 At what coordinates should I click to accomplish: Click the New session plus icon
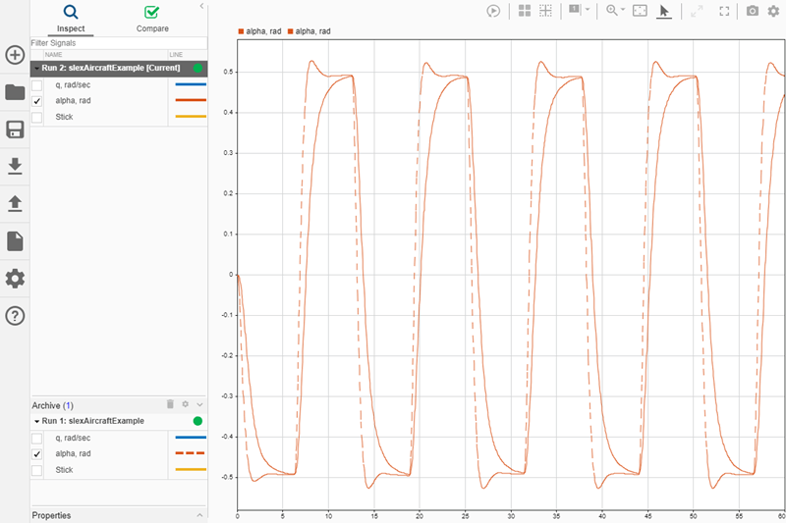pyautogui.click(x=15, y=55)
